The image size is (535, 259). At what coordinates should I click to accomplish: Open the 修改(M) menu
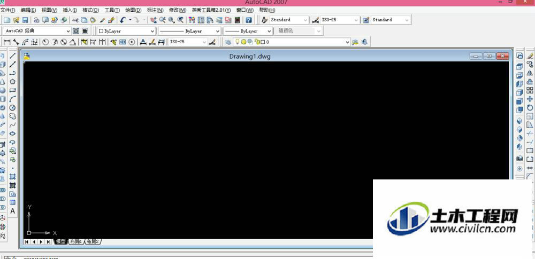178,10
